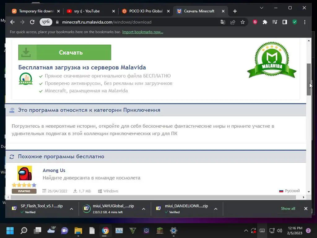Viewport: 317px width, 238px height.
Task: Open the weather widget showing 19°
Action: (51, 230)
